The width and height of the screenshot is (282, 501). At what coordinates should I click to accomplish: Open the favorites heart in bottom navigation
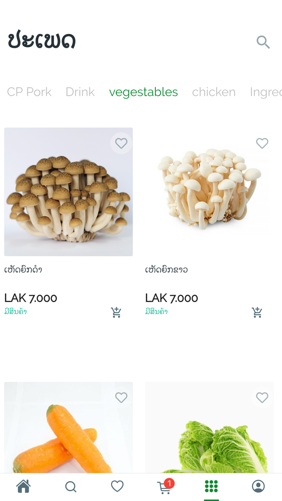pyautogui.click(x=117, y=486)
